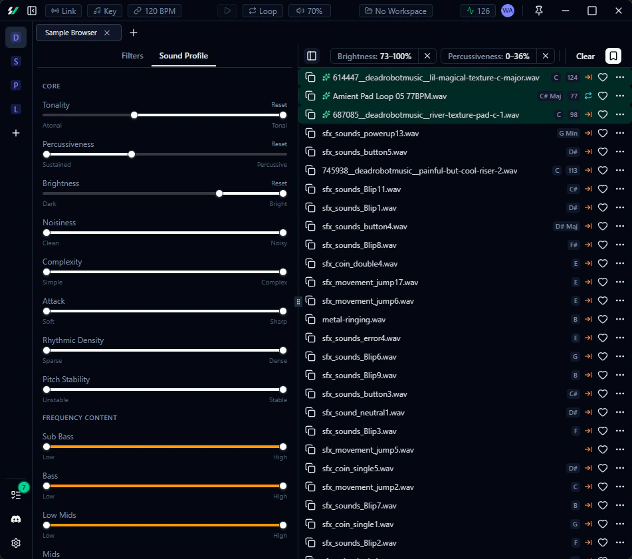Screen dimensions: 632x559
Task: Pin the window using the pin icon
Action: 539,11
